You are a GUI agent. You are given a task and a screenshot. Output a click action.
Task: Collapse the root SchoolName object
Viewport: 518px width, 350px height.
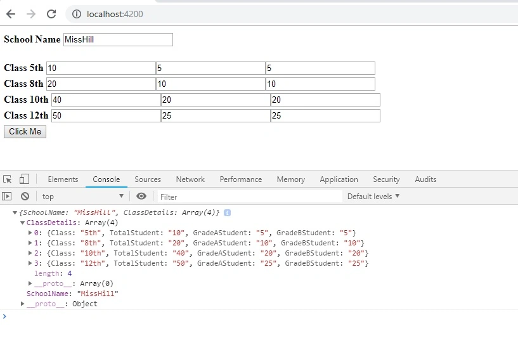pyautogui.click(x=15, y=212)
